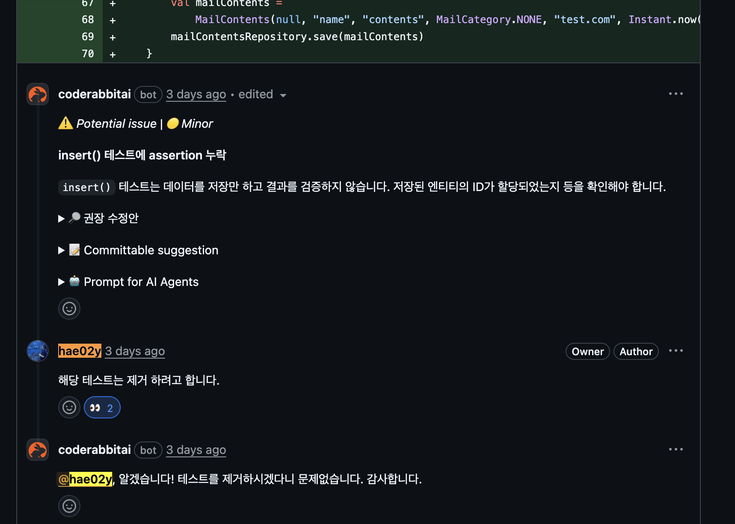The width and height of the screenshot is (735, 524).
Task: Click the coderabbitai bot avatar
Action: pyautogui.click(x=37, y=94)
